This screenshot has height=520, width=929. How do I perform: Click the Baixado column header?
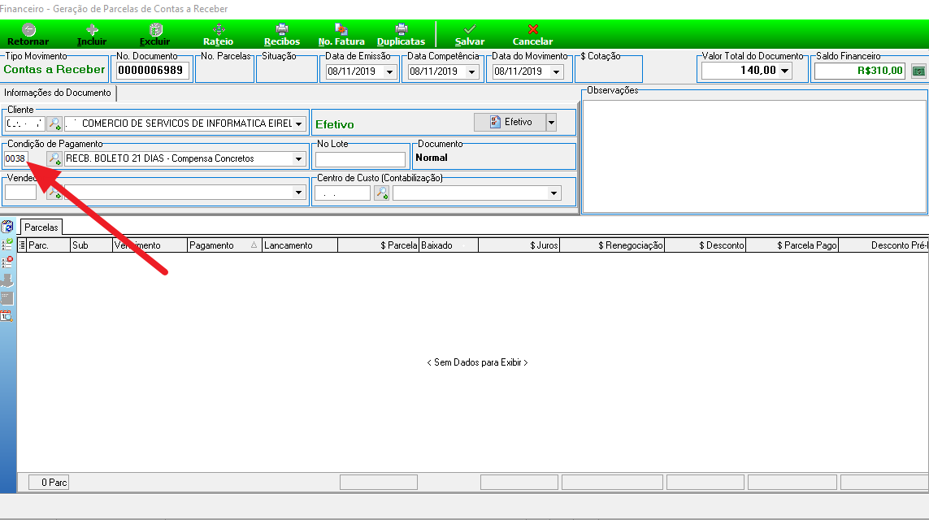pyautogui.click(x=449, y=245)
